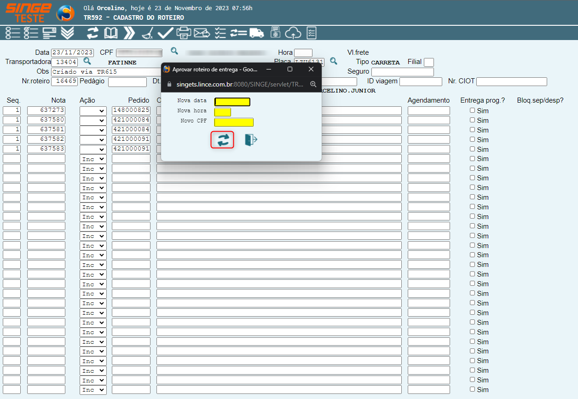
Task: Open Ação dropdown for nota 637583
Action: pos(93,149)
